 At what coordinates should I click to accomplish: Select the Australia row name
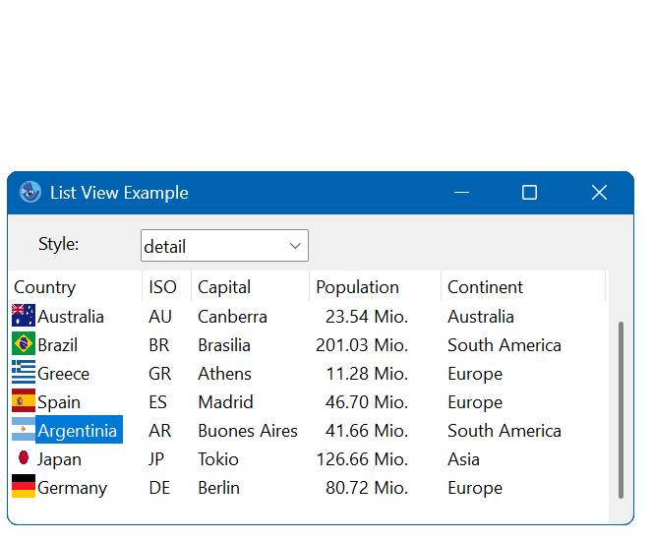[x=71, y=317]
